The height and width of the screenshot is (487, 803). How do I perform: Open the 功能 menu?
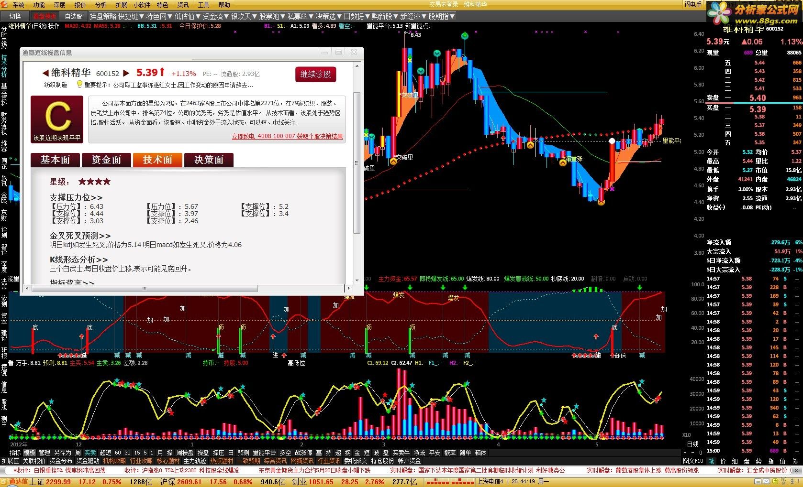pyautogui.click(x=39, y=5)
